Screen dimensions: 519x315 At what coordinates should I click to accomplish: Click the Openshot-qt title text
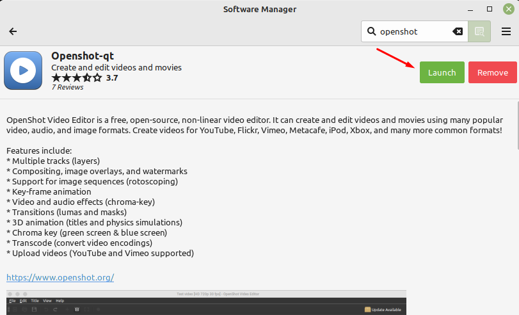point(83,56)
